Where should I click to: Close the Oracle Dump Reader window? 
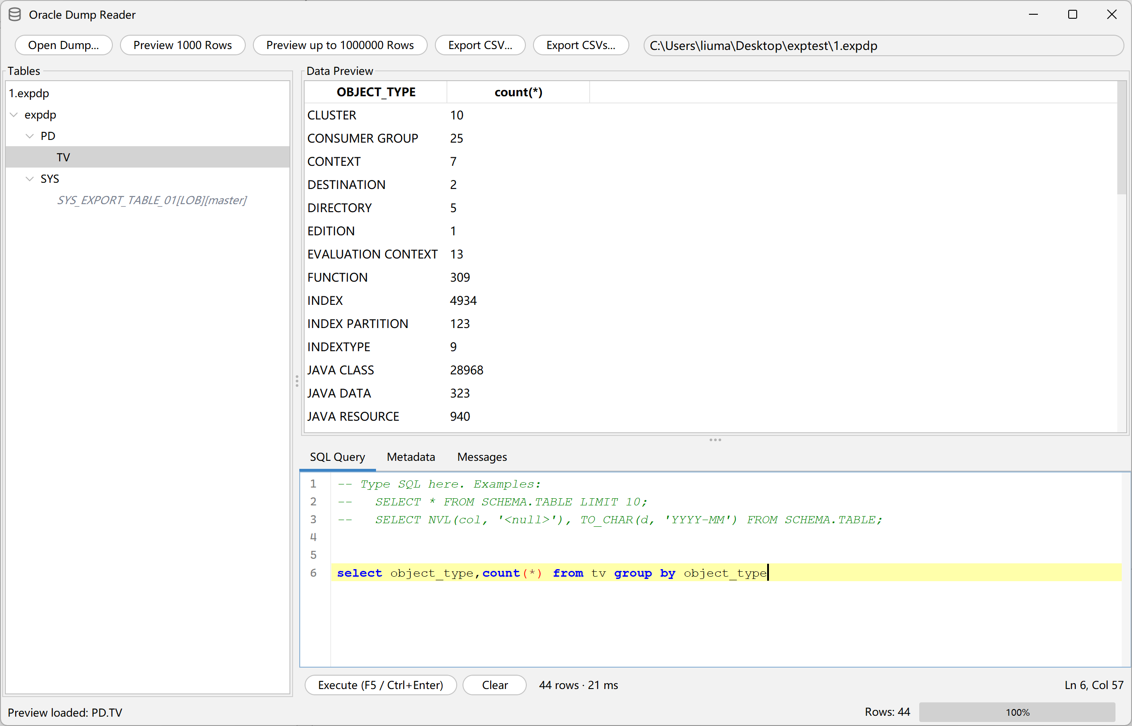coord(1112,15)
